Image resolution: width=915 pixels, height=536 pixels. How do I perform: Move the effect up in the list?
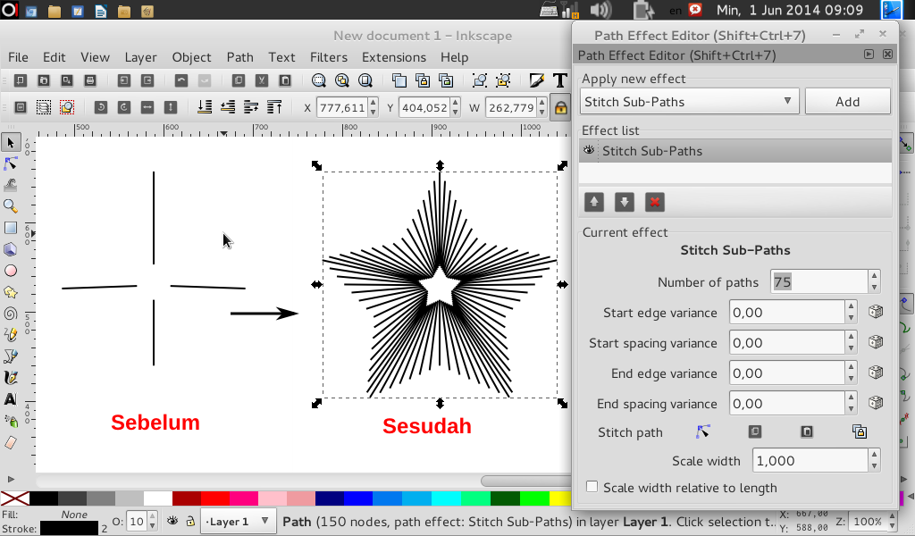(593, 203)
